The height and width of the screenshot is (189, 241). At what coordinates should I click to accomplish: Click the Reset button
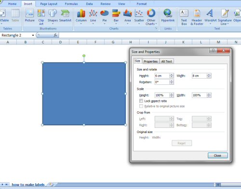click(x=182, y=143)
